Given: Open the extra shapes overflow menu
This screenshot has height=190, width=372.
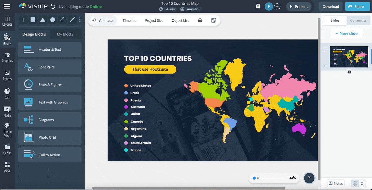Looking at the screenshot, I should pos(80,19).
